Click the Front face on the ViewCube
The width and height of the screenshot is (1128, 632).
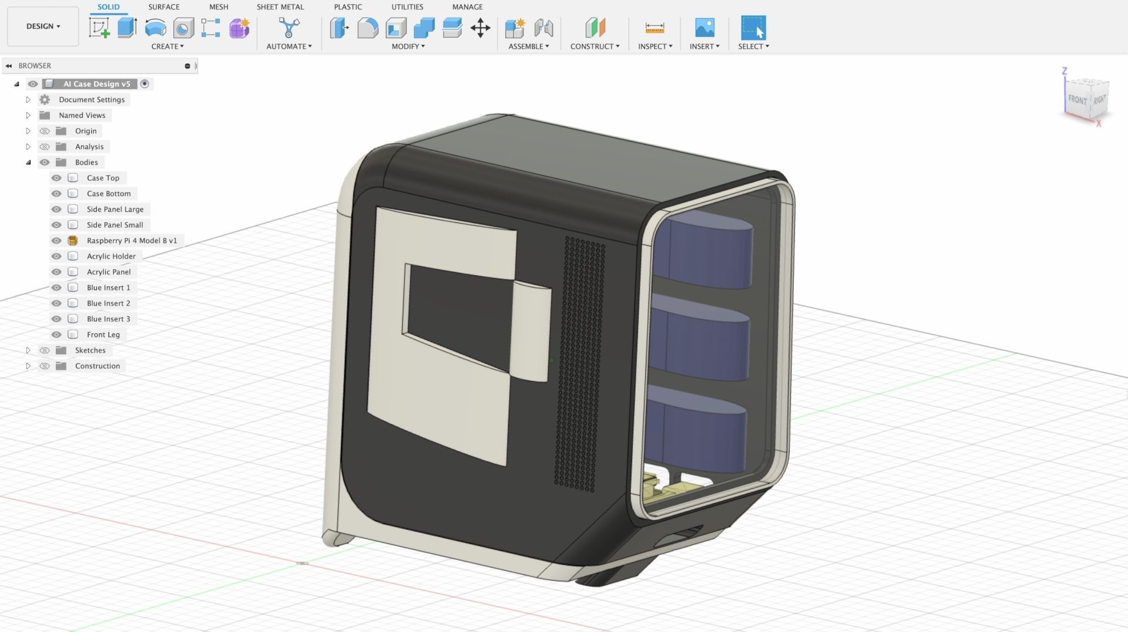[x=1077, y=100]
